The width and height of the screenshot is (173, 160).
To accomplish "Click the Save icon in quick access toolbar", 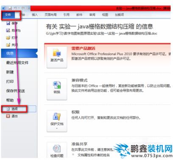I will [10, 8].
